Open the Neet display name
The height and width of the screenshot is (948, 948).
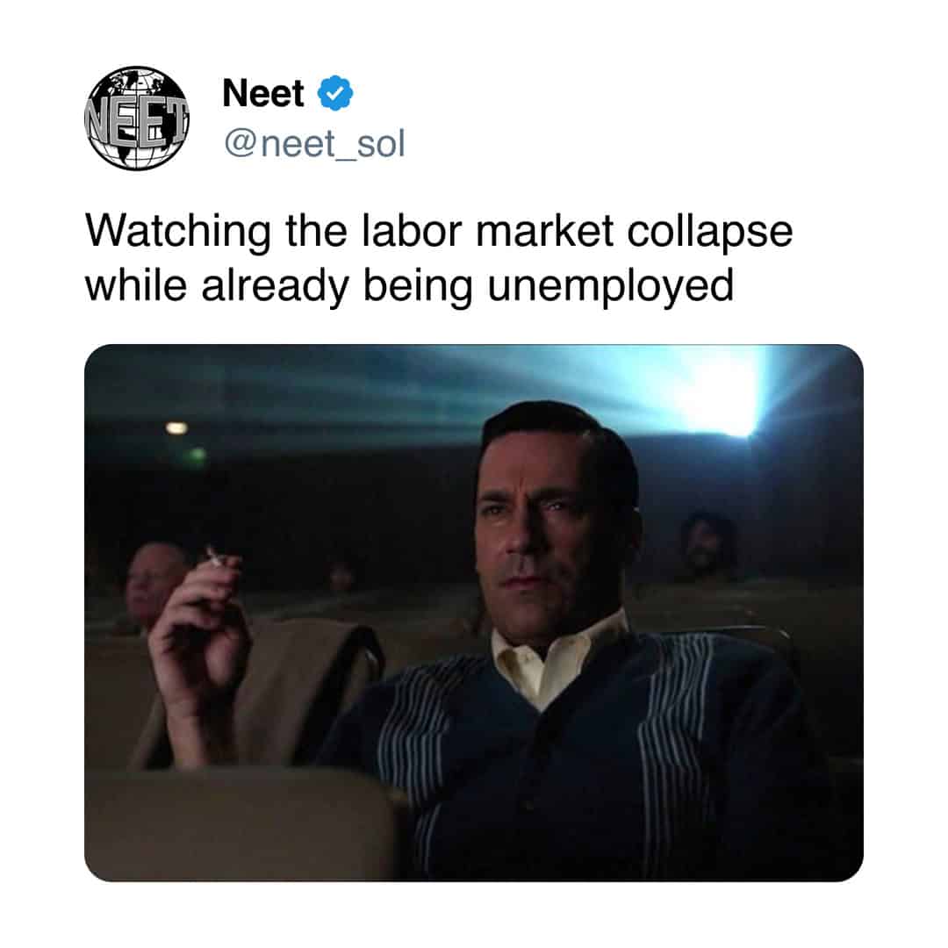point(263,93)
